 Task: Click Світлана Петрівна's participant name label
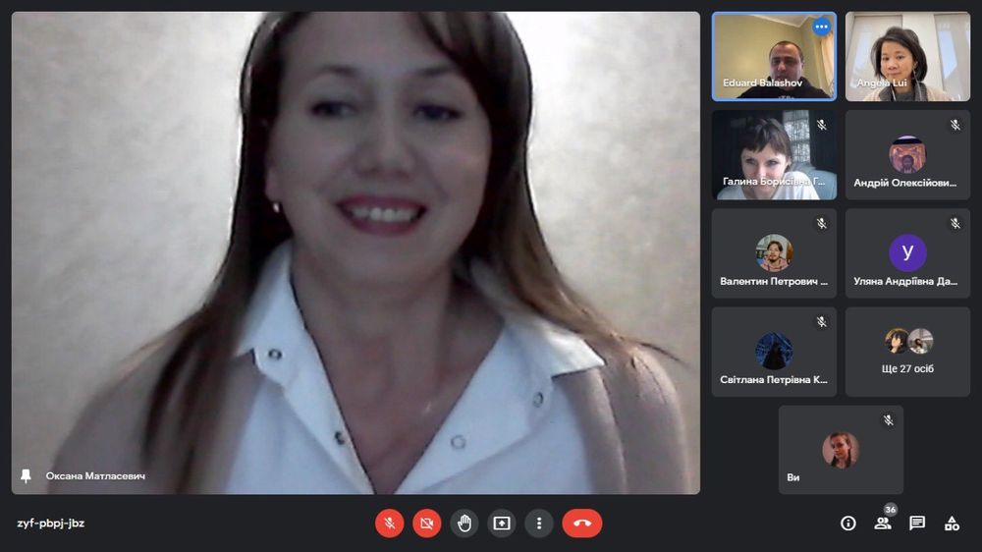[774, 379]
